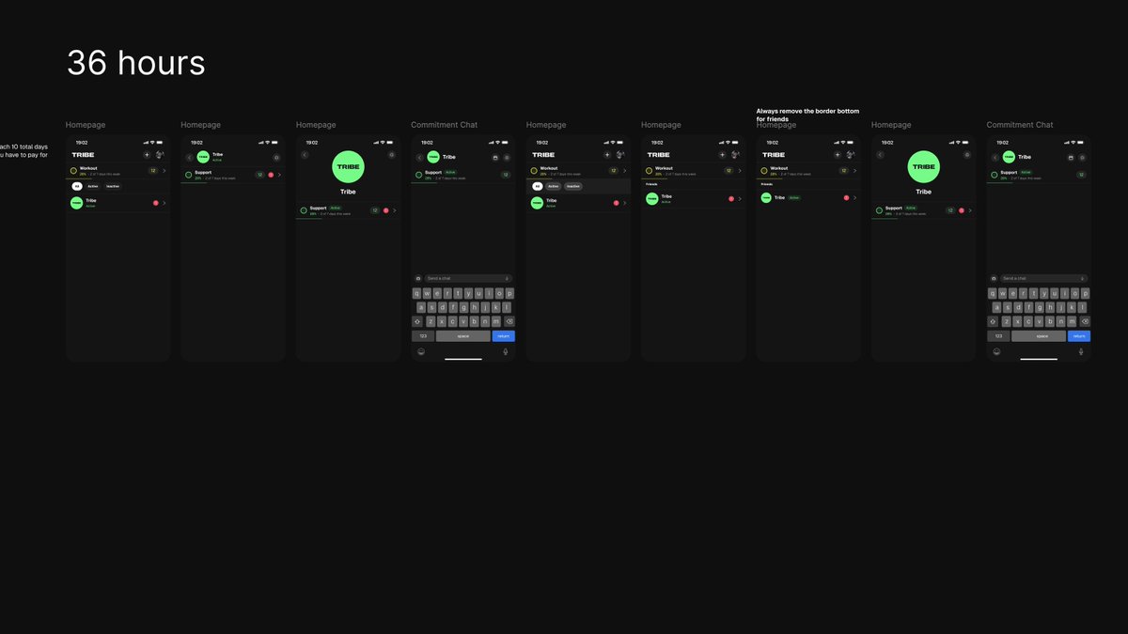
Task: Tap camera icon beside left chat's message field
Action: (x=418, y=278)
